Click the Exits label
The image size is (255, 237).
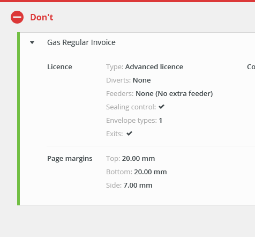(115, 134)
